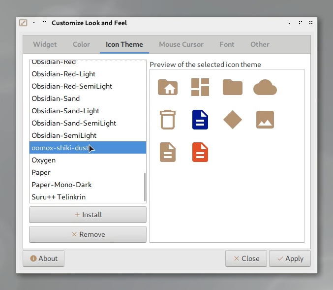Click the two-dot title bar button left
This screenshot has width=333, height=290.
coord(44,22)
